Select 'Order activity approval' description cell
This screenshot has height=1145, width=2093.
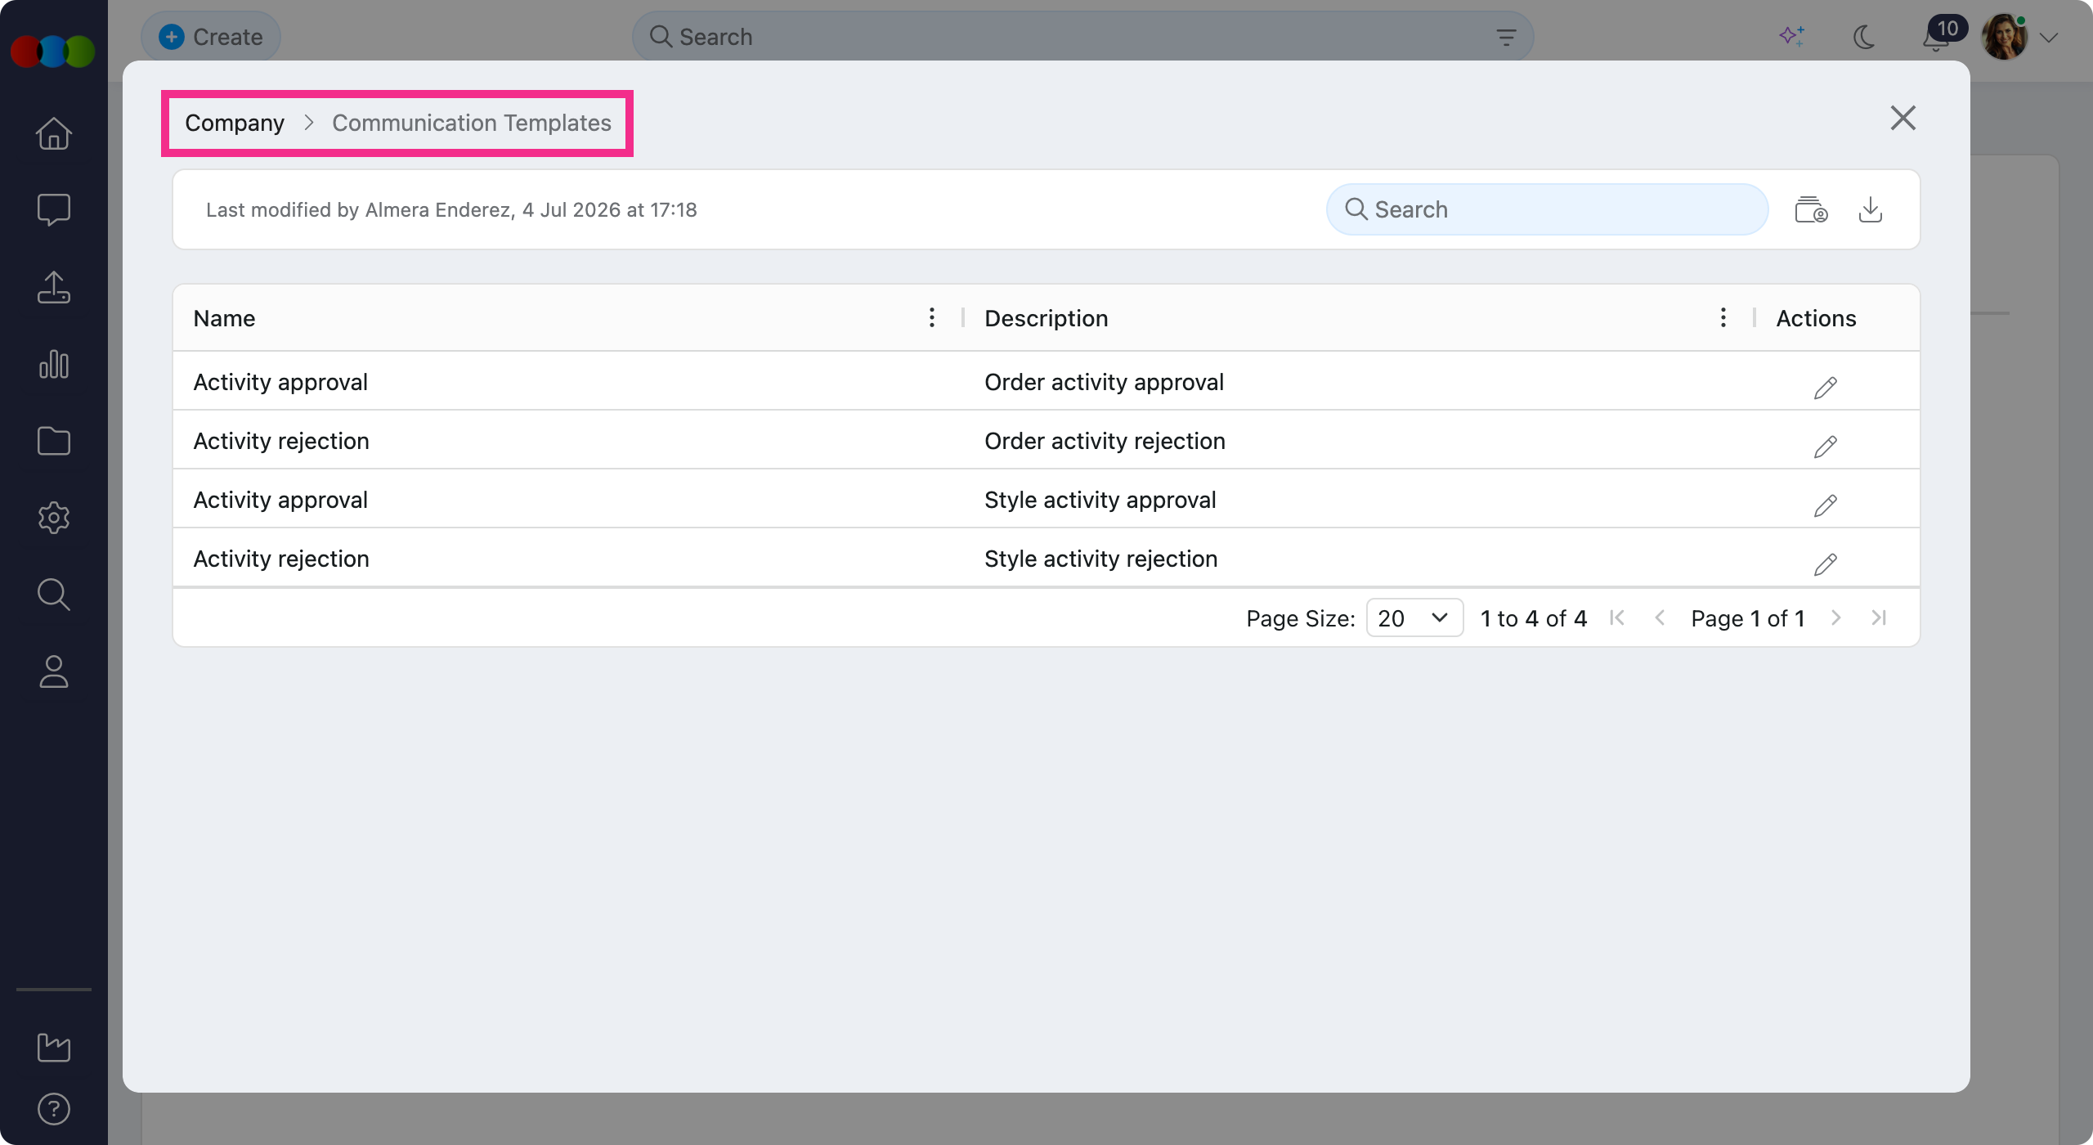click(1104, 382)
